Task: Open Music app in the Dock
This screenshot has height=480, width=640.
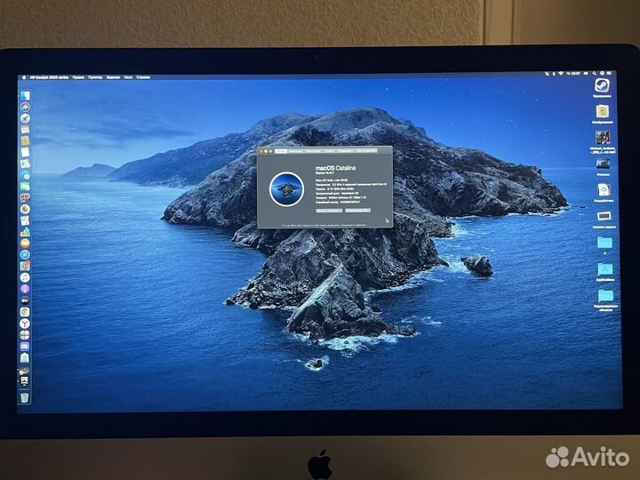Action: [x=25, y=277]
